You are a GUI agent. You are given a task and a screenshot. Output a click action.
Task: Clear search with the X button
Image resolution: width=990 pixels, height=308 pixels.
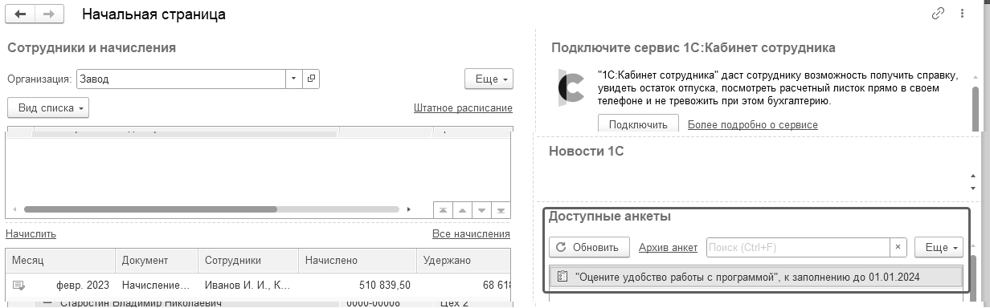point(899,248)
